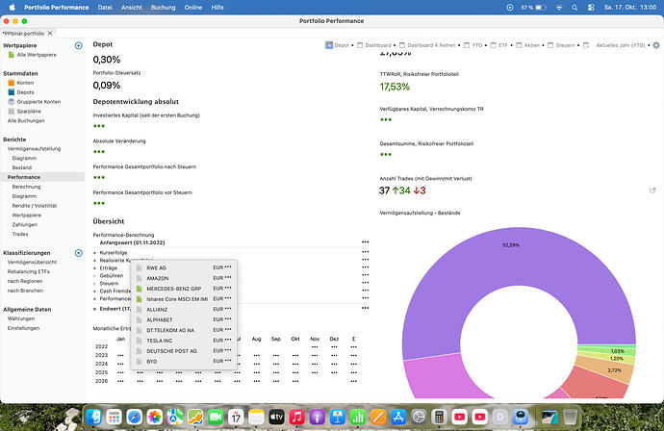
Task: Switch to the Steuern dashboard tab
Action: 565,45
